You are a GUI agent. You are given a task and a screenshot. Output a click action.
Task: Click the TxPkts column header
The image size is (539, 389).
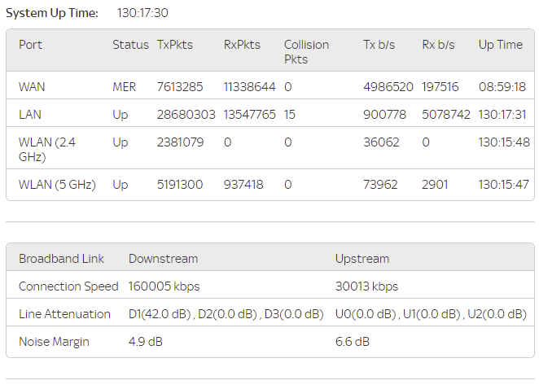tap(175, 45)
